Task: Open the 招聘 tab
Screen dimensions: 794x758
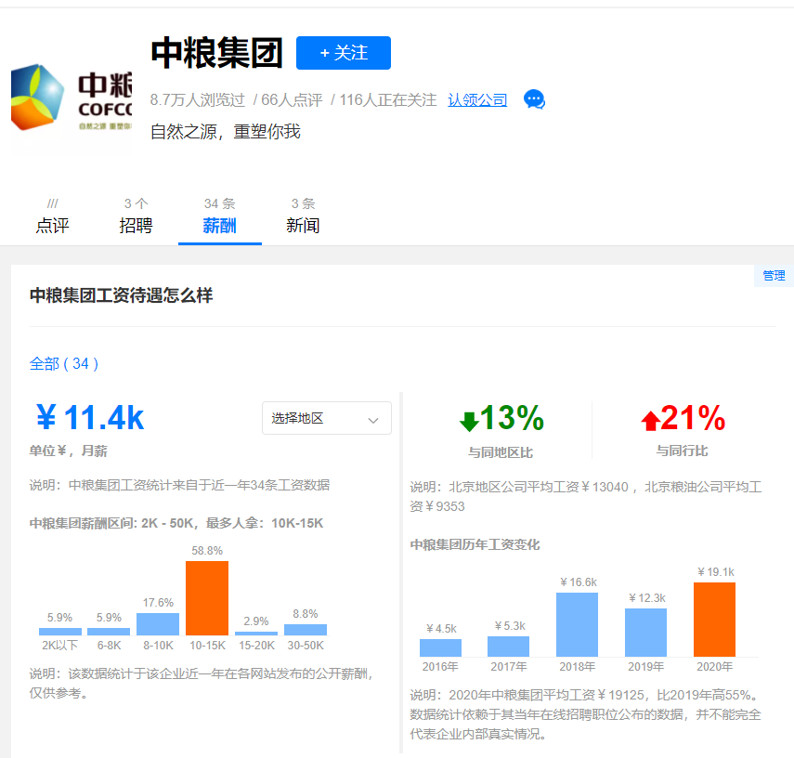Action: point(137,225)
